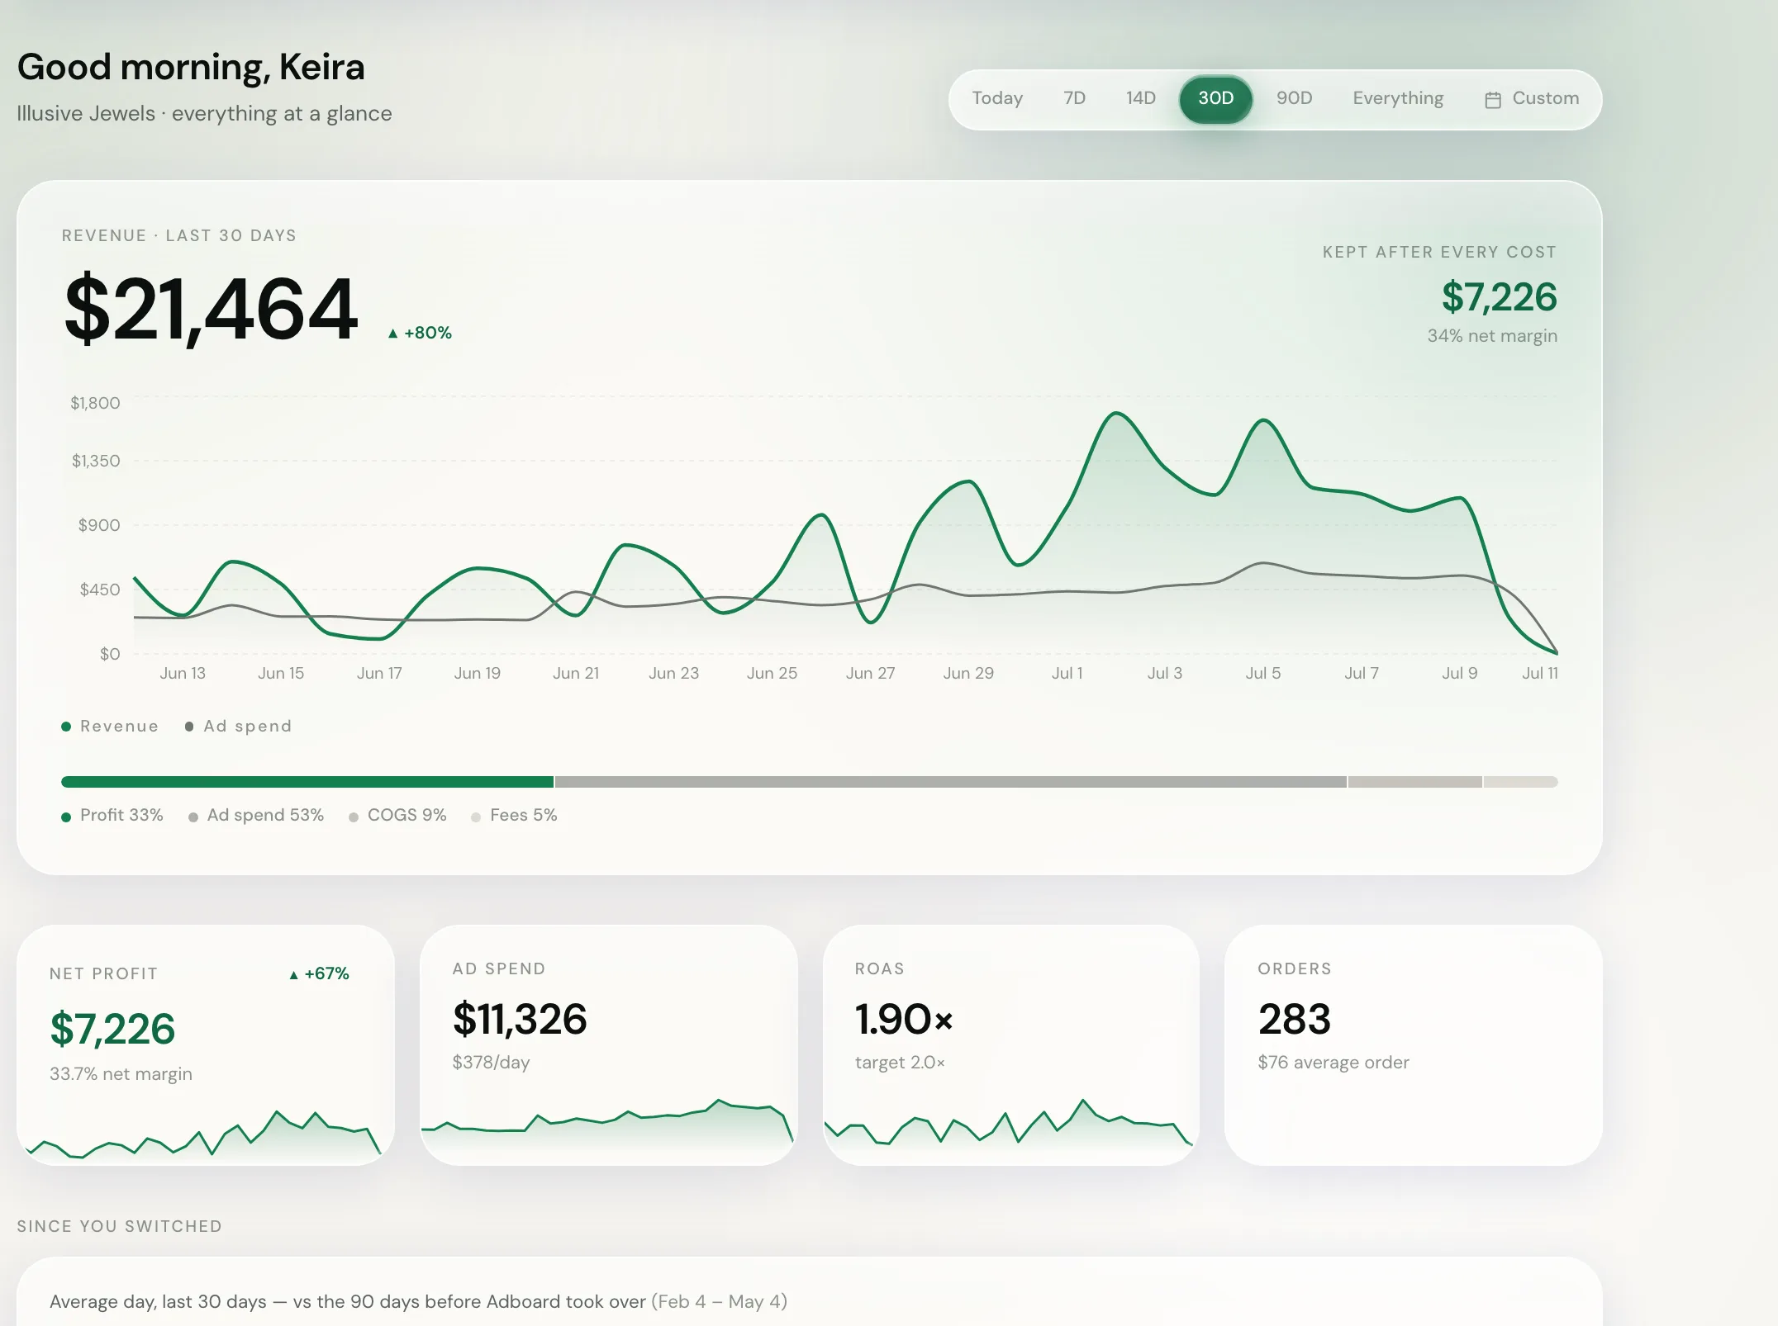
Task: Open the Ad Spend card
Action: 609,1044
